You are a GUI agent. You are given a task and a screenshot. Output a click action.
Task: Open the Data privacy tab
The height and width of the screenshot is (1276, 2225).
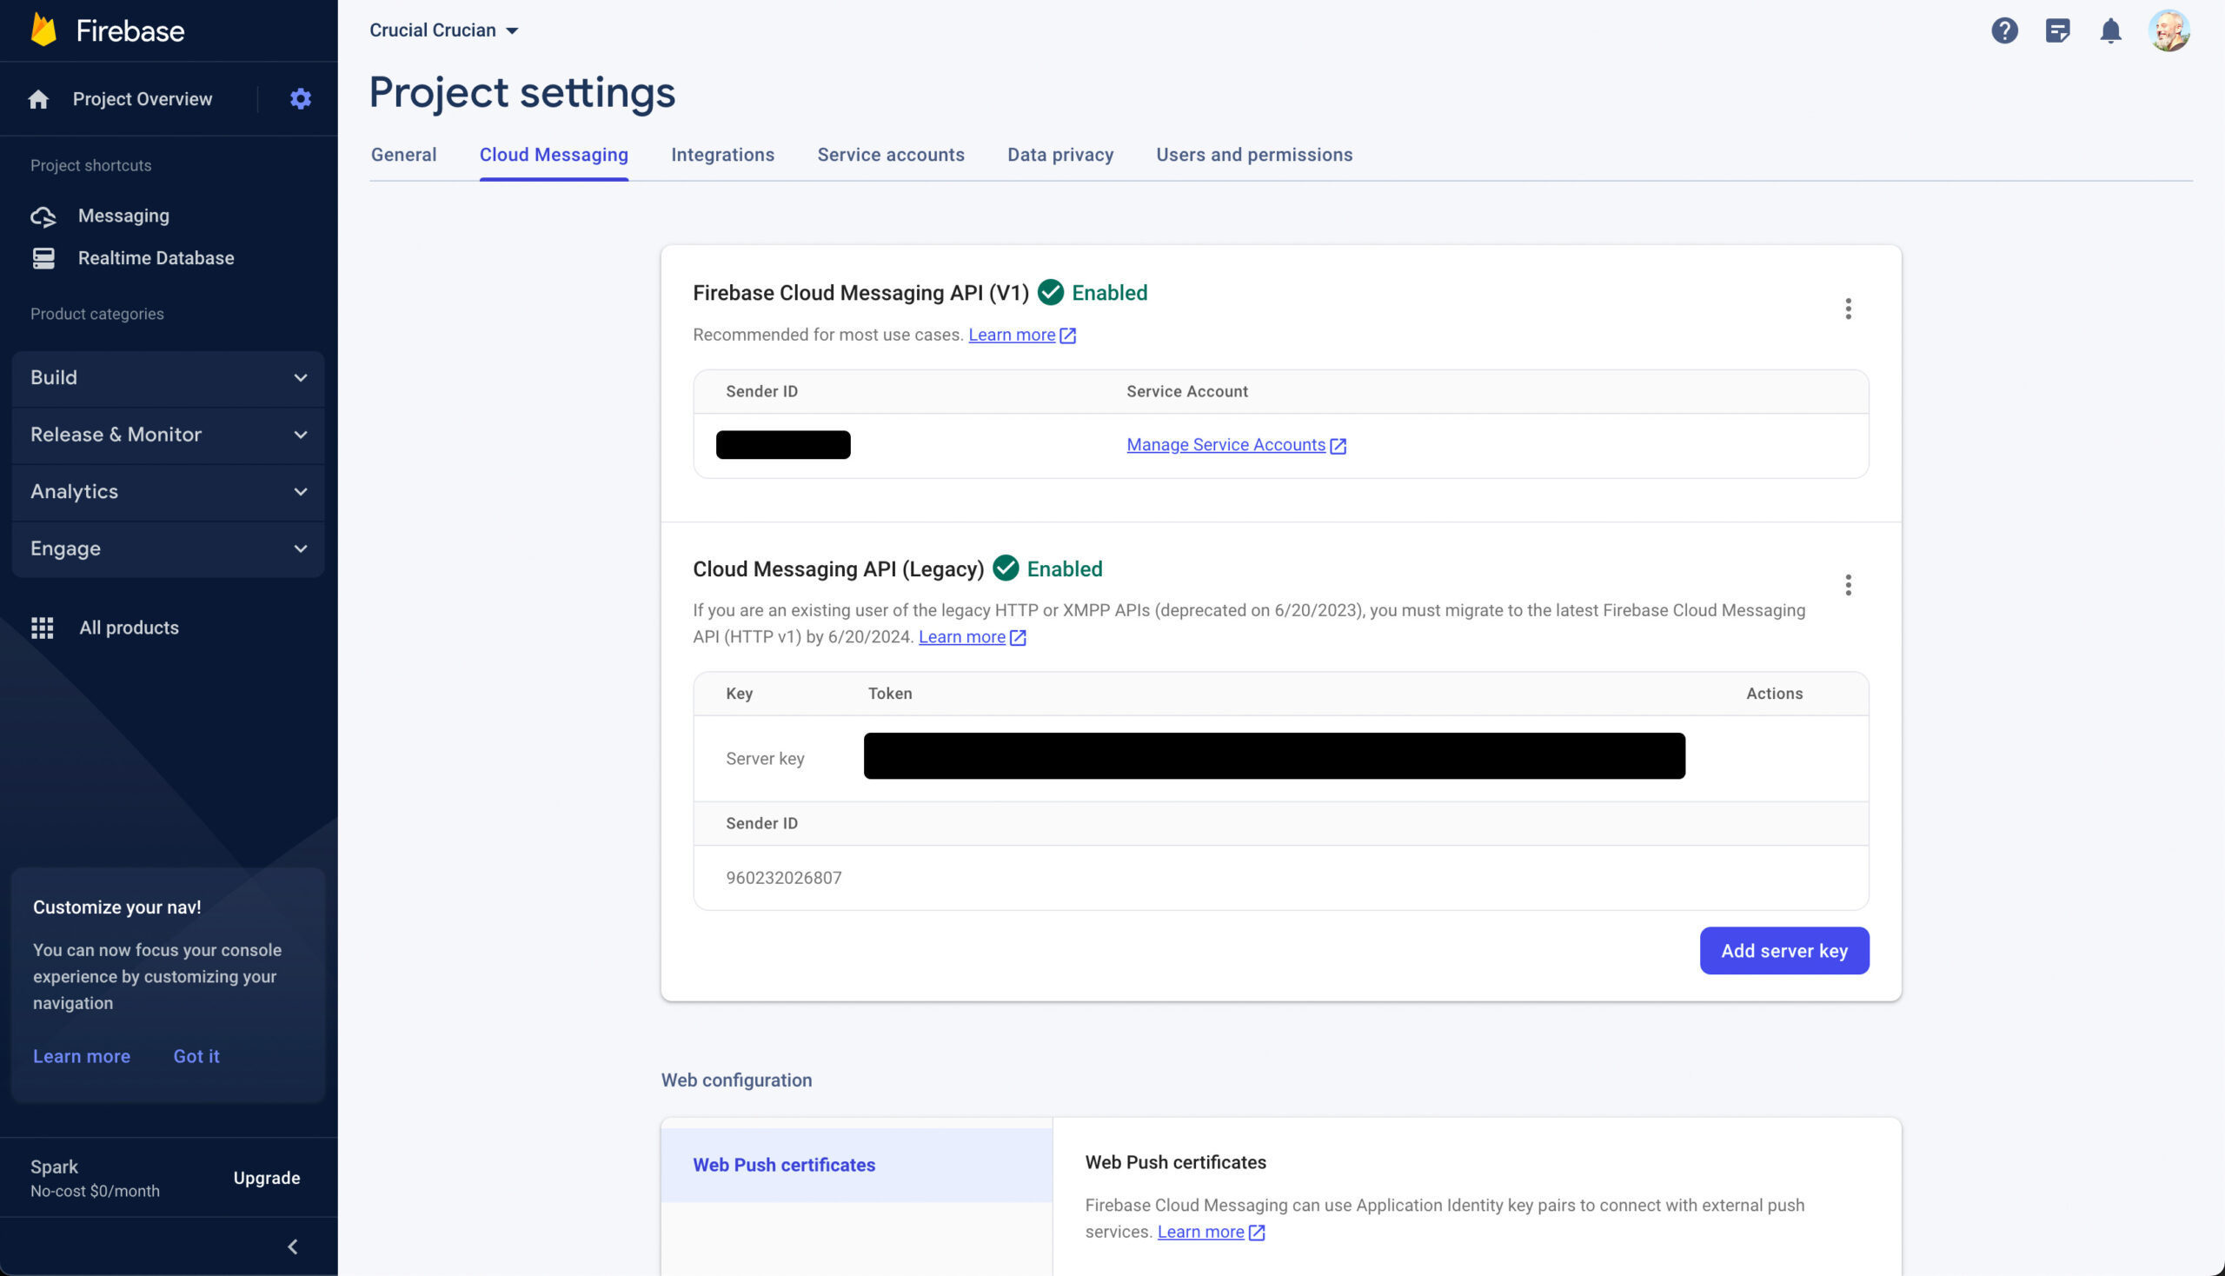[x=1060, y=155]
